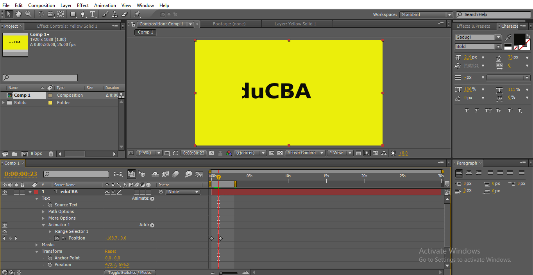
Task: Open the Composition menu
Action: [41, 5]
